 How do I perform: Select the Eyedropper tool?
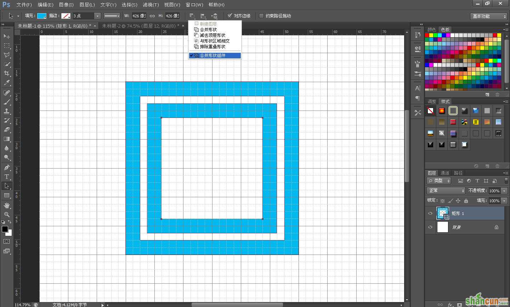click(7, 83)
